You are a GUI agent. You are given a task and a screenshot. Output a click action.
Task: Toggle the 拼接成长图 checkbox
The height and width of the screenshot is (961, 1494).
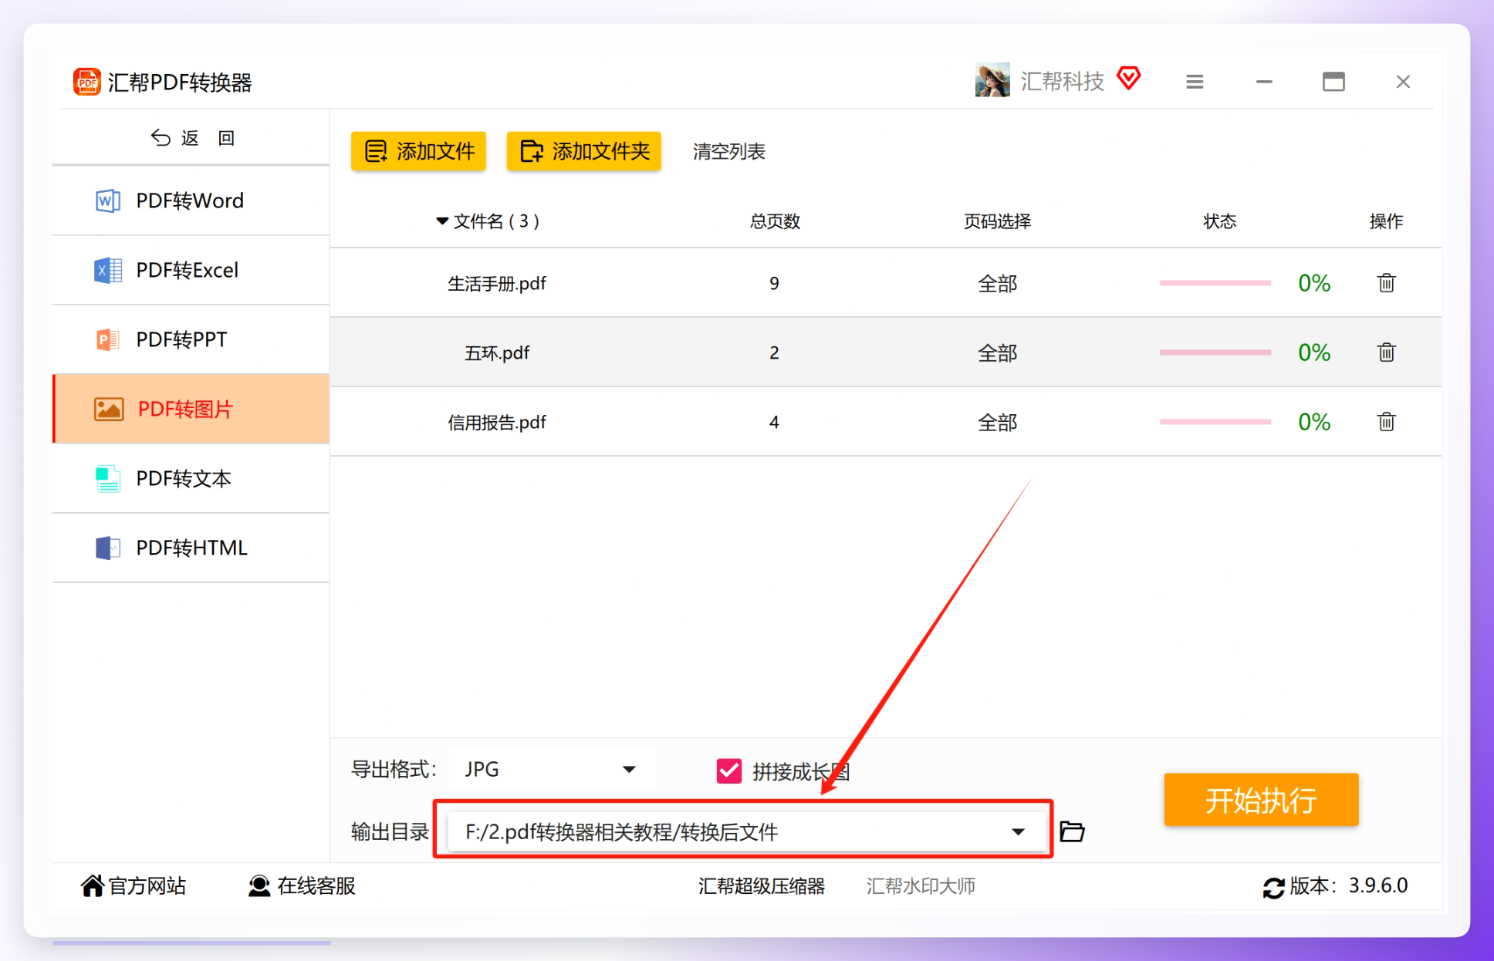729,770
